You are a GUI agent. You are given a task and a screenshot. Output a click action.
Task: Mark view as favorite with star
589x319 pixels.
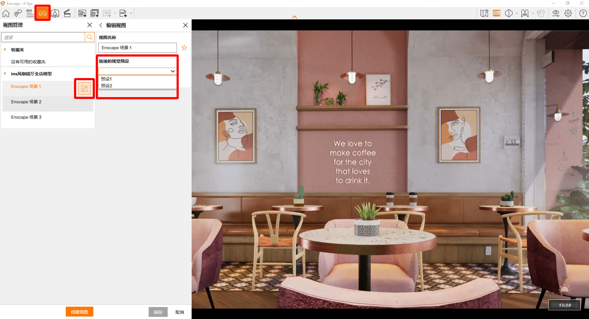[x=184, y=48]
